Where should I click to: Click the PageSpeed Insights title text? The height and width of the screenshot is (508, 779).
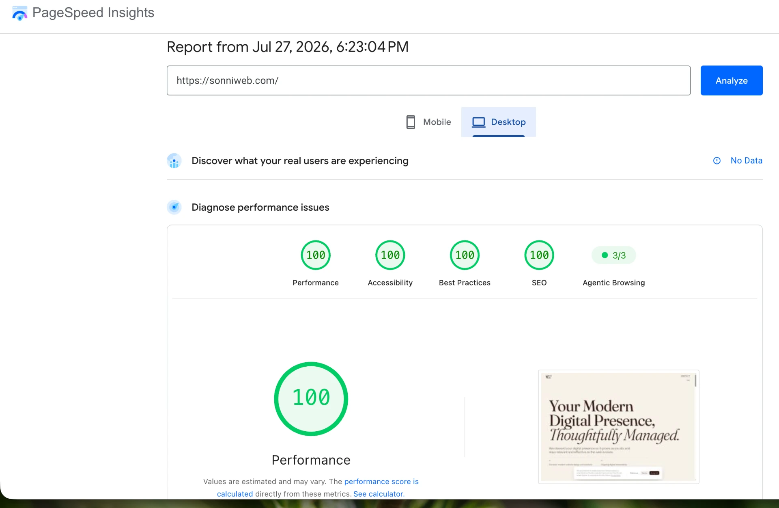(x=93, y=13)
